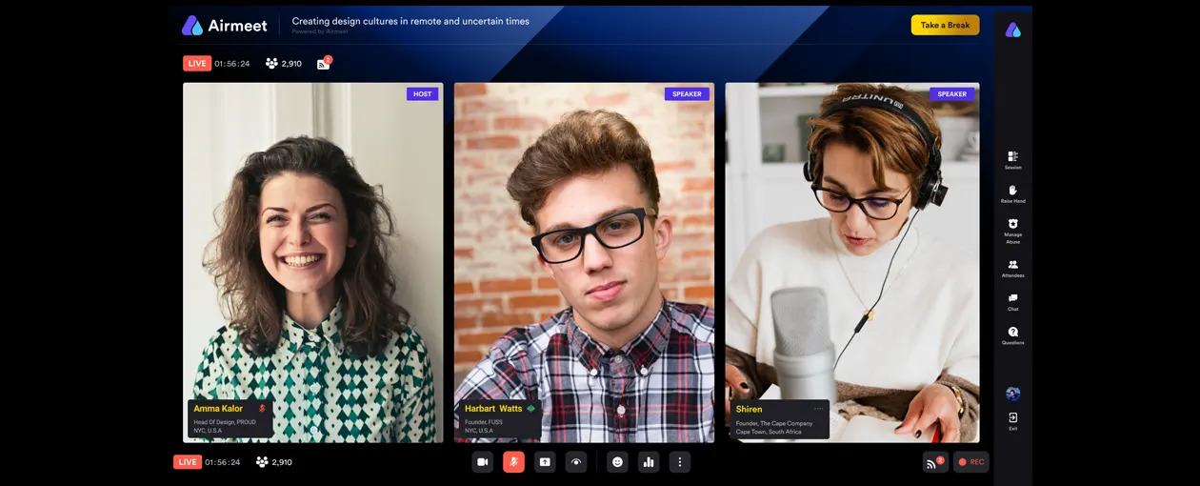Open the bottom-right broadcast feed icon

pyautogui.click(x=933, y=462)
